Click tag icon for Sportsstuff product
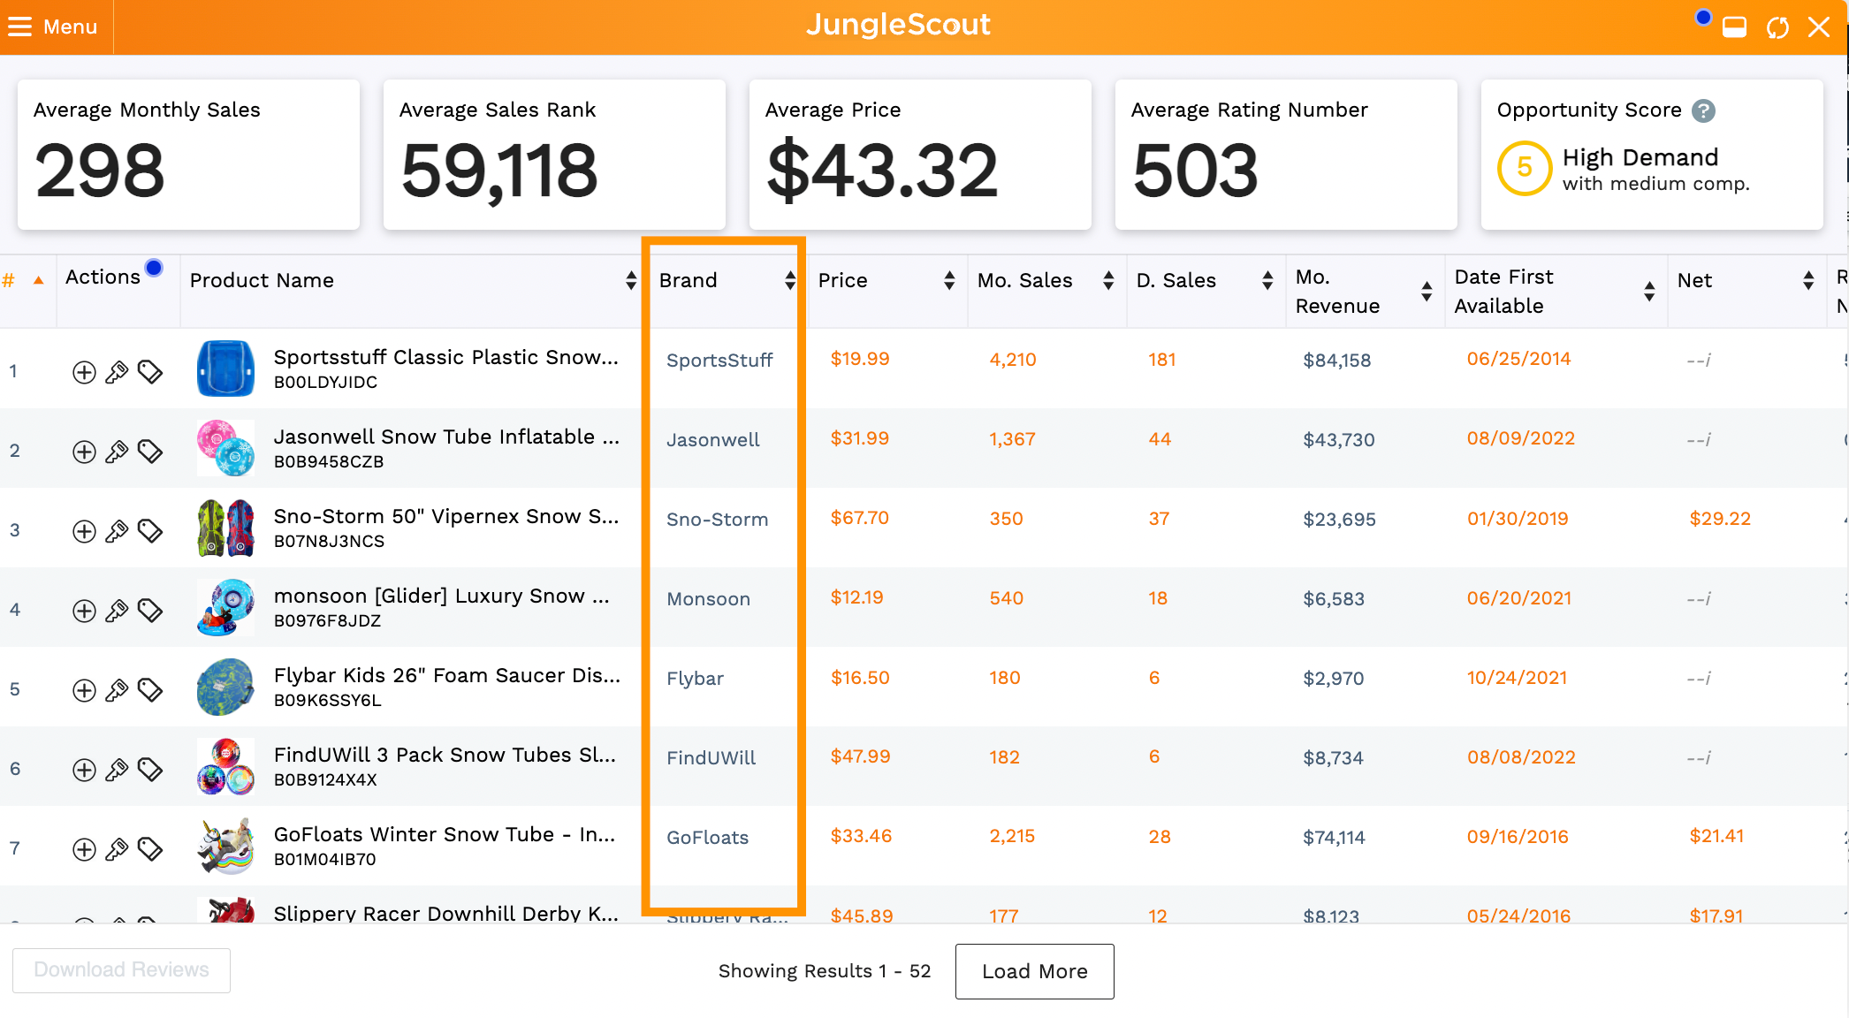 [150, 372]
